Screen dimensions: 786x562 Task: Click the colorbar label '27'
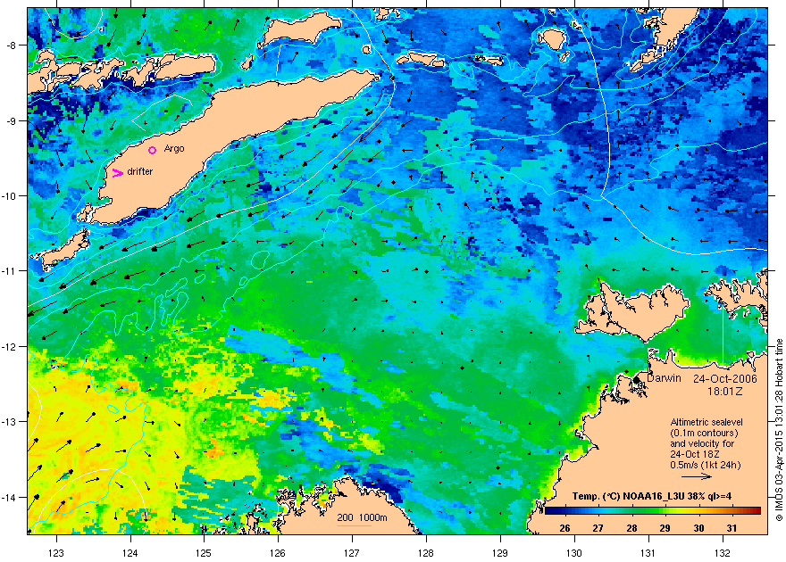[598, 528]
